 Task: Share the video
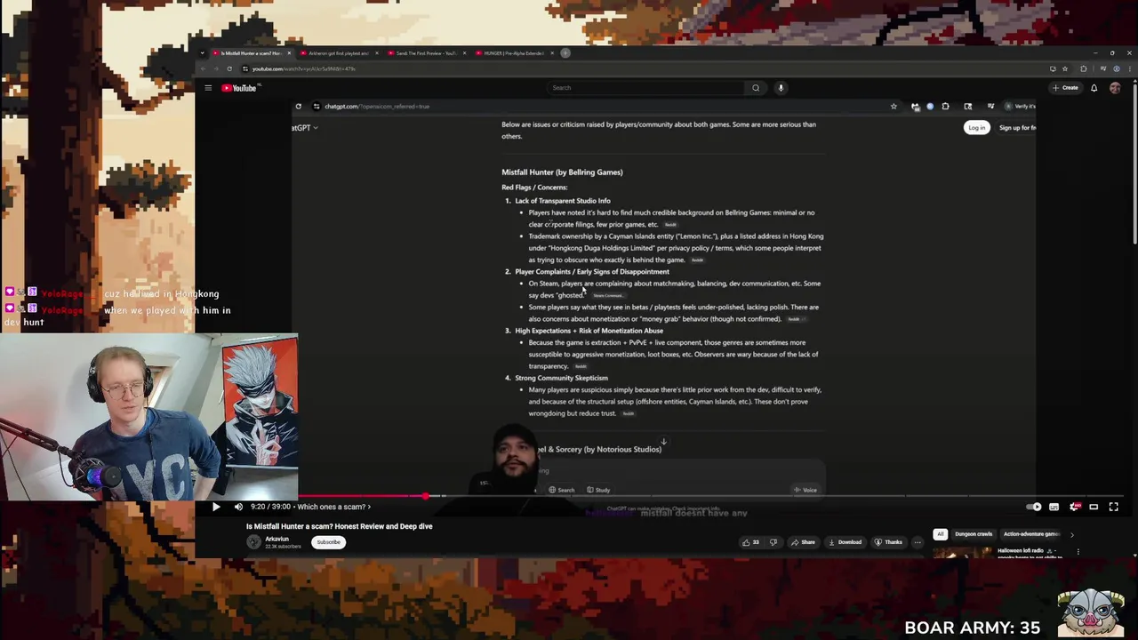(x=804, y=542)
